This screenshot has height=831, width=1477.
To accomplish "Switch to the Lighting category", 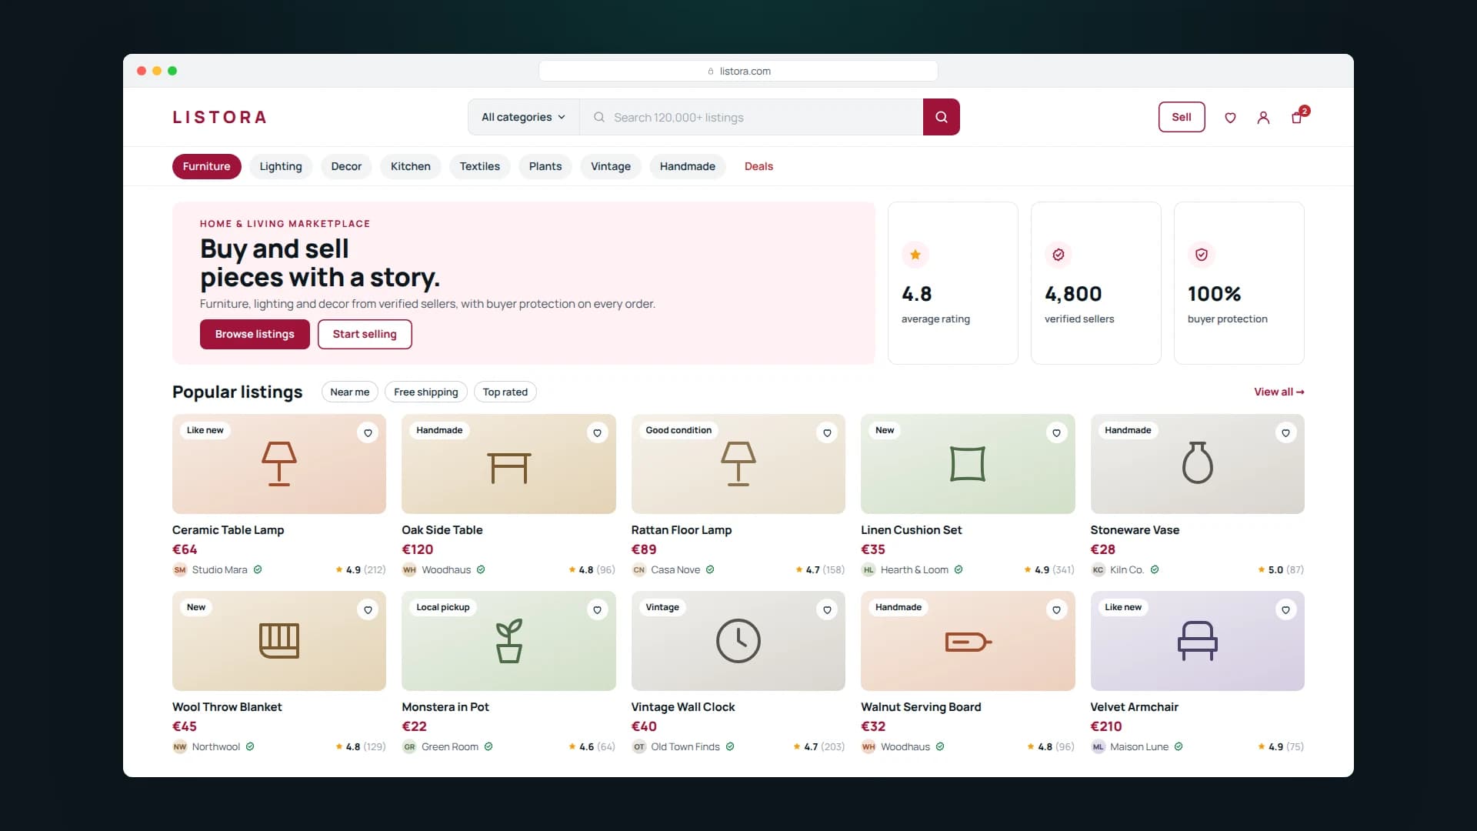I will (281, 166).
